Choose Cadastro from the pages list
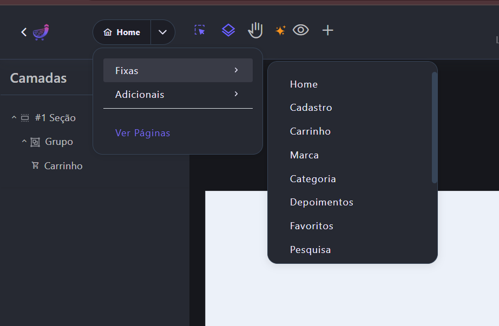Screen dimensions: 499x326 (x=311, y=108)
